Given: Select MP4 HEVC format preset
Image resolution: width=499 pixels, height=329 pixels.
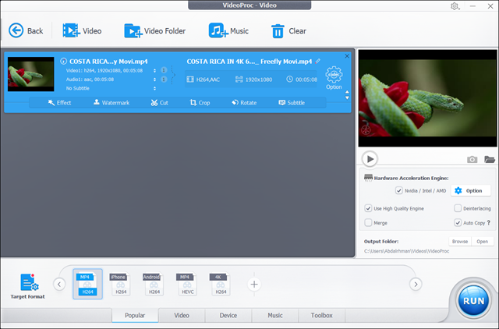Looking at the screenshot, I should [187, 284].
